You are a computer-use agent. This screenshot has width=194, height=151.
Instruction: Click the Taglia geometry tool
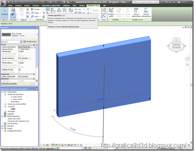35,13
